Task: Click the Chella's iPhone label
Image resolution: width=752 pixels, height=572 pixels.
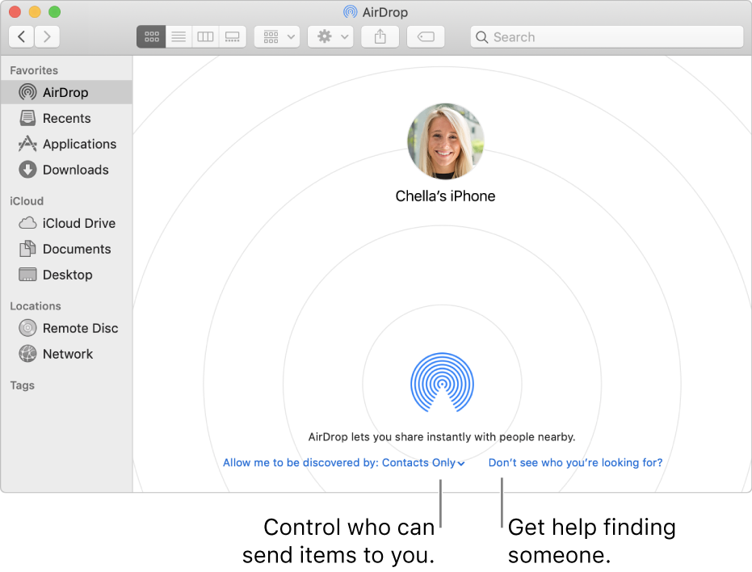Action: tap(446, 196)
